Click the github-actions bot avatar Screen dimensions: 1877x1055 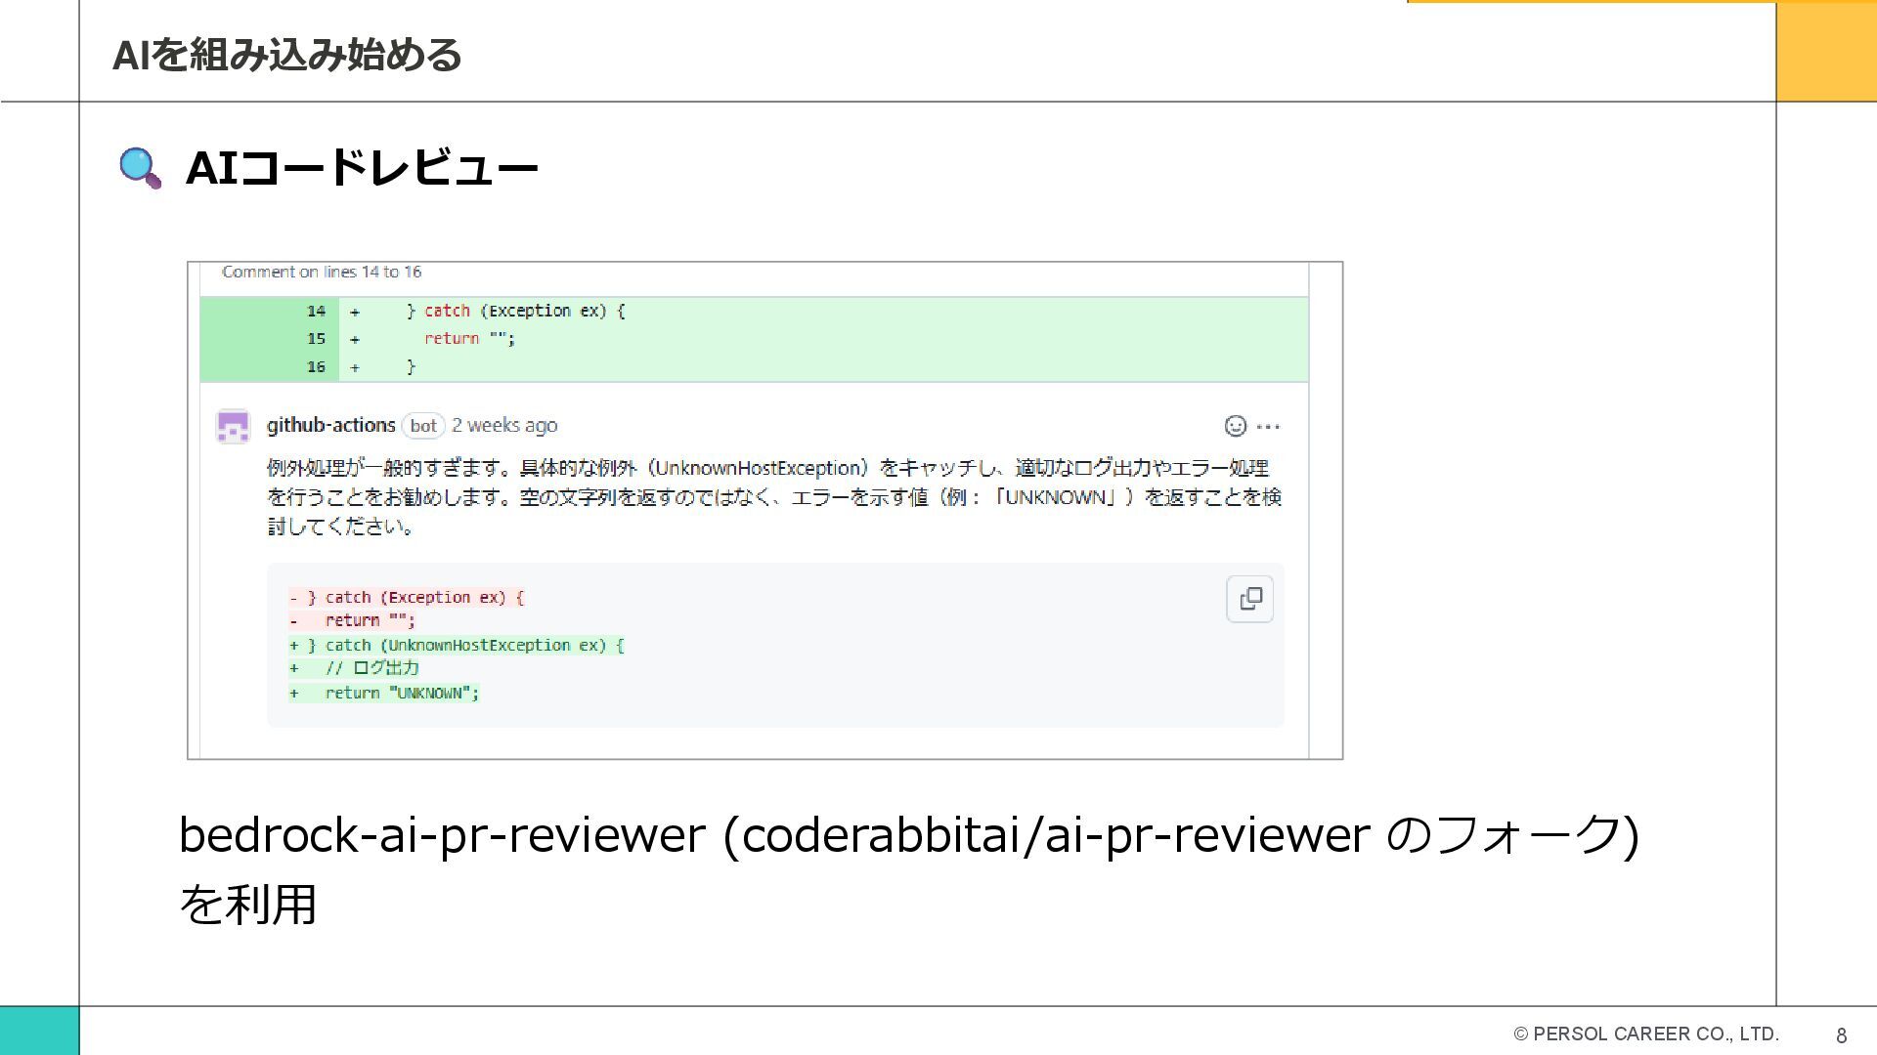[233, 426]
